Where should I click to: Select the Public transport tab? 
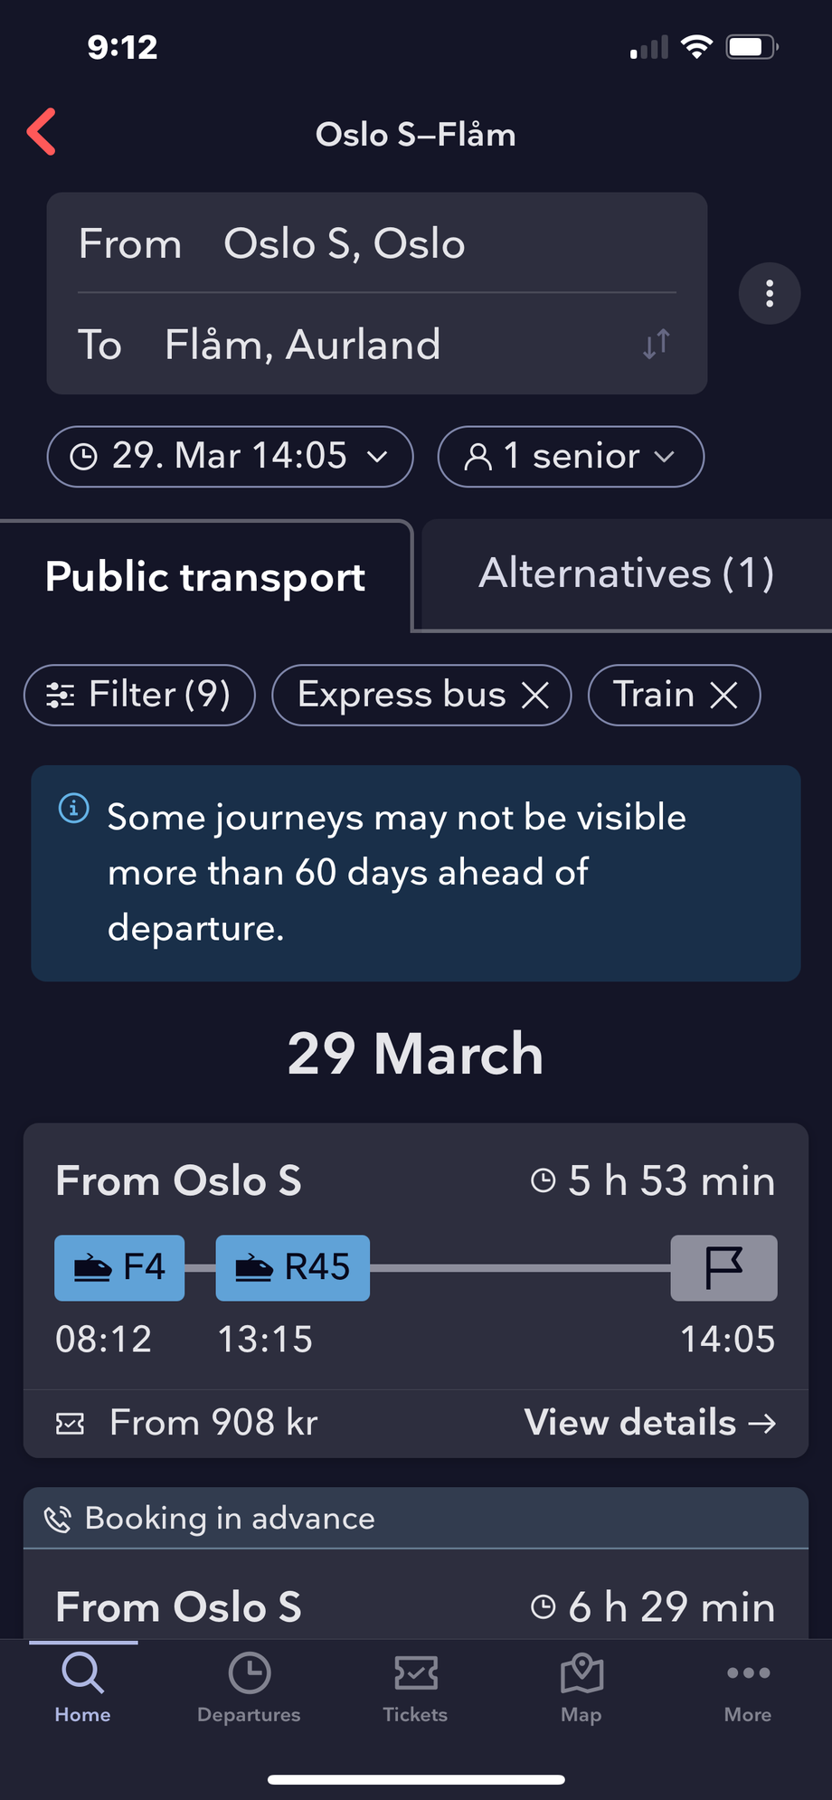205,577
